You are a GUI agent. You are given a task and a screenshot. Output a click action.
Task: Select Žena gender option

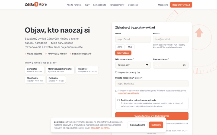(x=120, y=47)
